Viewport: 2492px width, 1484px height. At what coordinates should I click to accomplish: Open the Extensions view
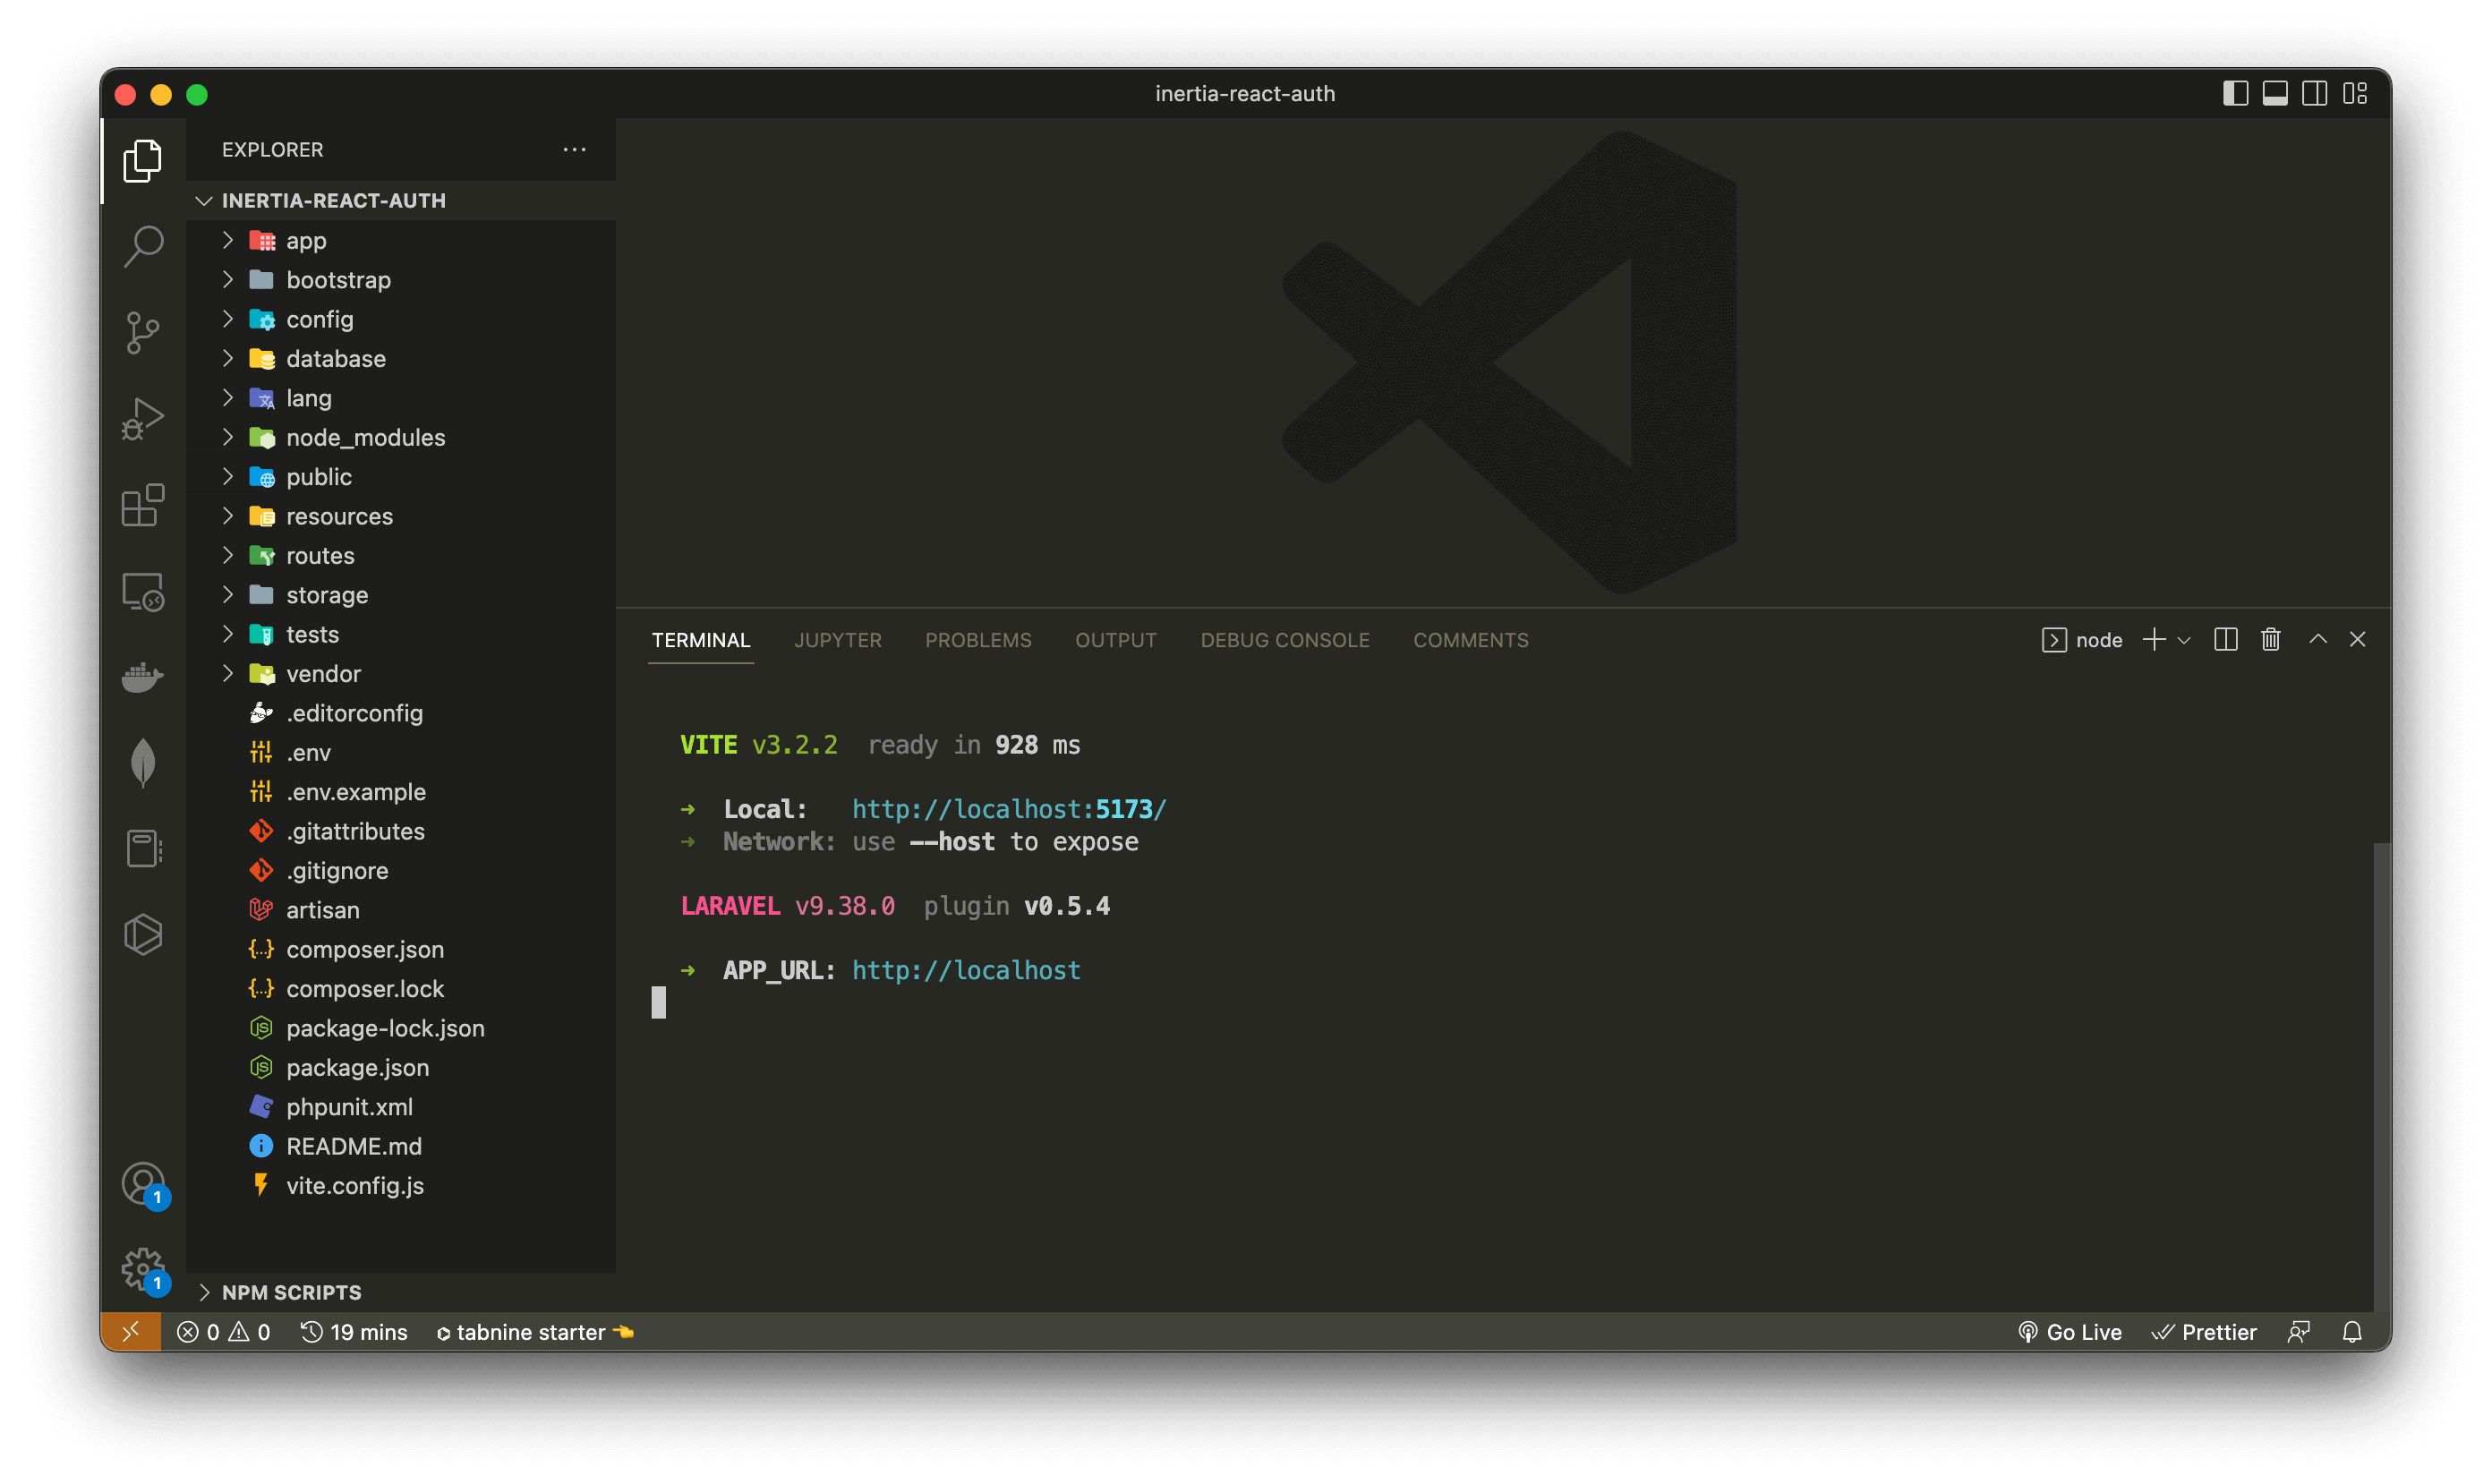pyautogui.click(x=143, y=505)
